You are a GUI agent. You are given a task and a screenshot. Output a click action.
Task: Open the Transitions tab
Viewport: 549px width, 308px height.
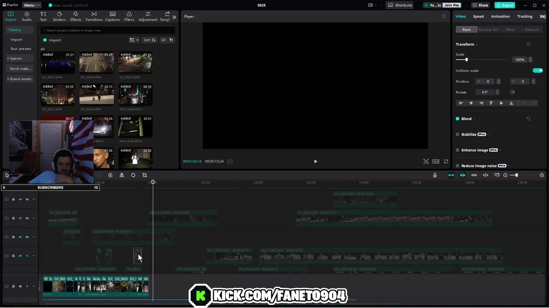(94, 16)
